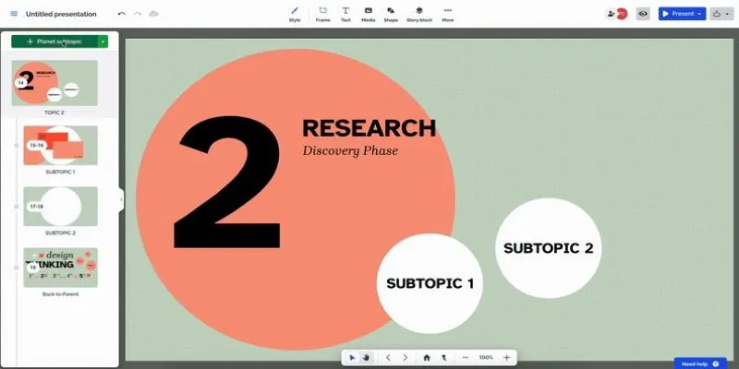The height and width of the screenshot is (369, 739).
Task: Click the undo arrow
Action: pos(122,14)
